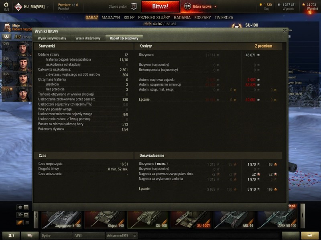Viewport: 321px width, 240px height.
Task: Toggle the orange stripe favorites filter
Action: (20, 223)
